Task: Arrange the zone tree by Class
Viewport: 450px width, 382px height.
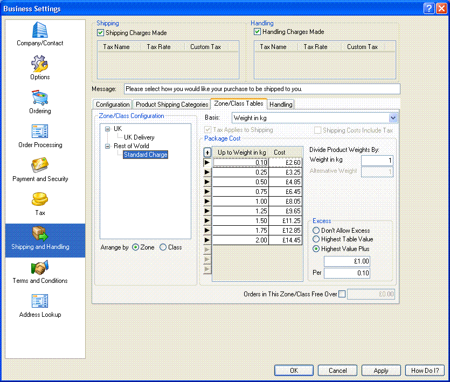Action: (163, 247)
